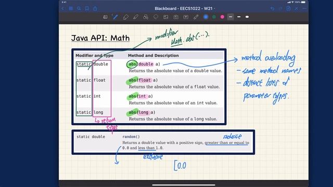Select the Highlighter tool
Viewport: 333px width, 187px height.
pos(136,17)
